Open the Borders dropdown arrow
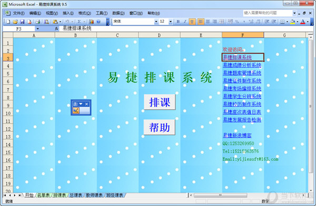Screen dimensions: 316x206 [x=287, y=22]
